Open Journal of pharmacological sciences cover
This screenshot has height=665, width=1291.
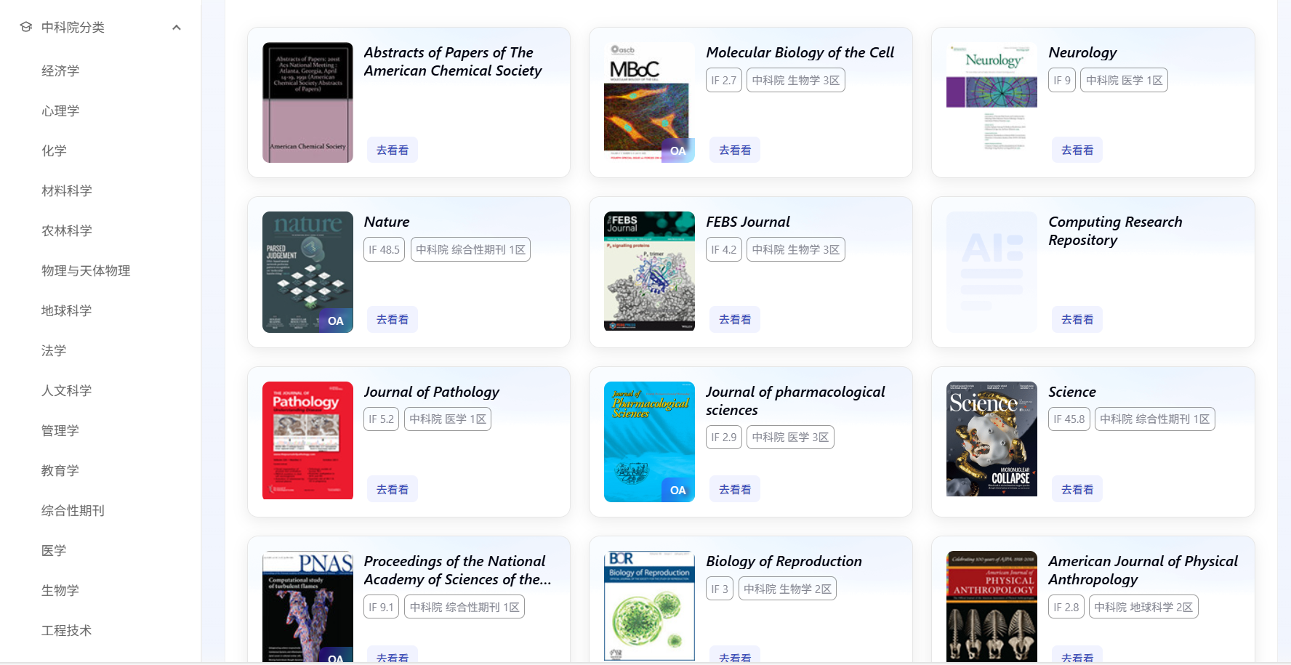click(649, 442)
